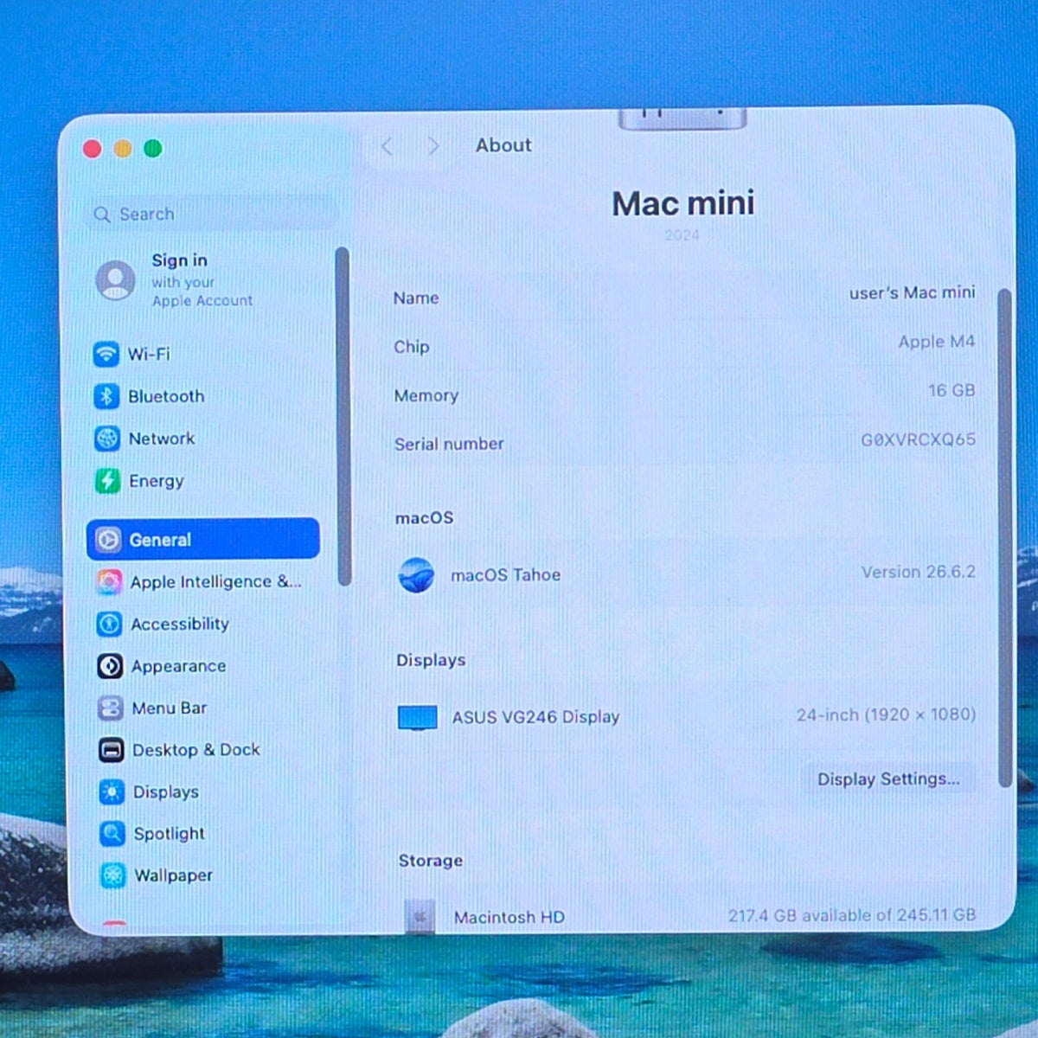Open Wallpaper label in sidebar

point(174,875)
